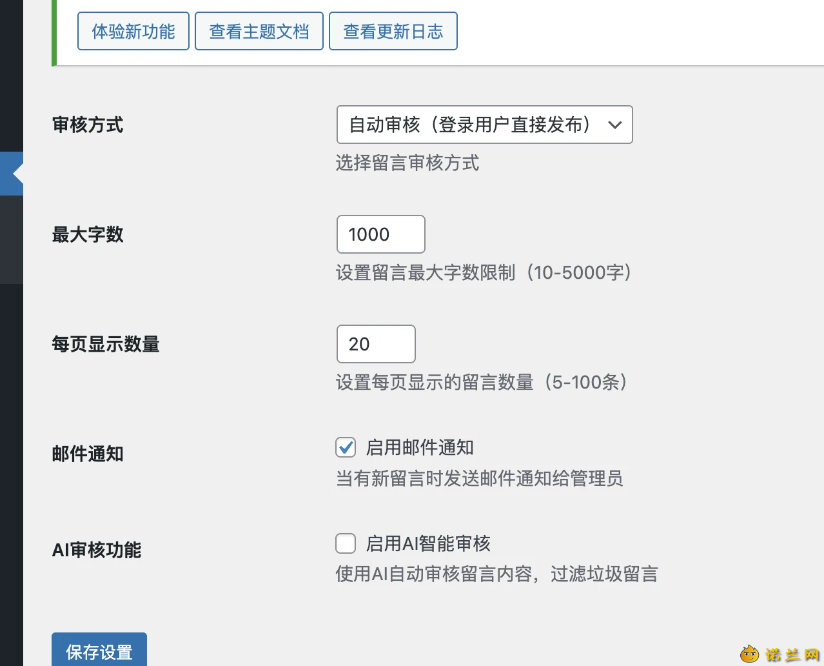Click the description 选择留言审核方式

click(x=407, y=163)
